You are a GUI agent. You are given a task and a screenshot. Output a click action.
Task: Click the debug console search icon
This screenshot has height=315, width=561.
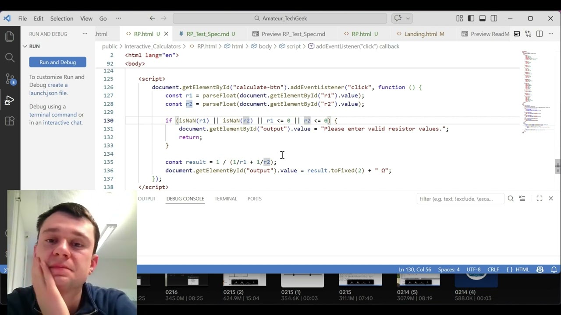click(511, 199)
